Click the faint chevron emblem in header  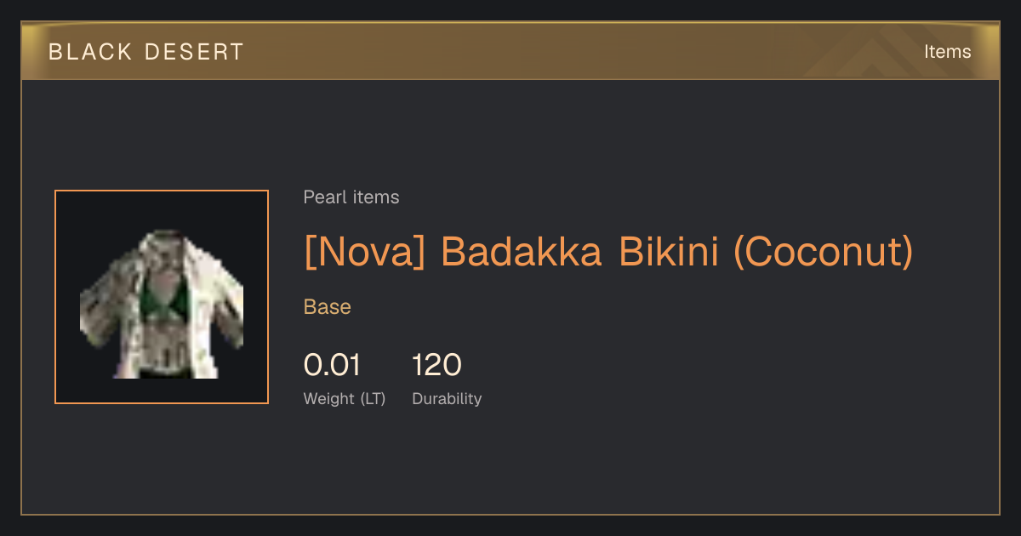pos(876,53)
